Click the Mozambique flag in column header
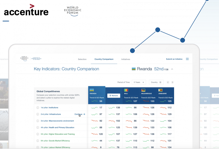 (x=143, y=90)
